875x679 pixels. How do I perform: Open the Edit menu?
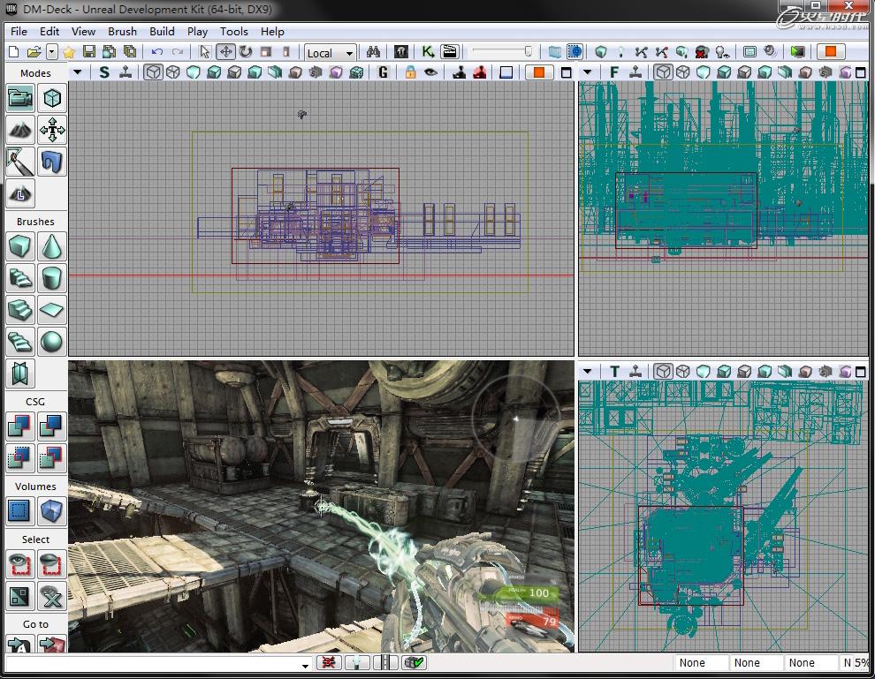49,32
